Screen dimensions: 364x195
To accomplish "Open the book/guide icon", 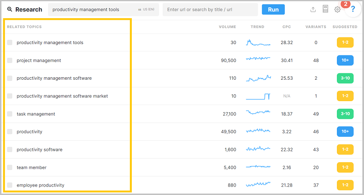I will 325,9.
